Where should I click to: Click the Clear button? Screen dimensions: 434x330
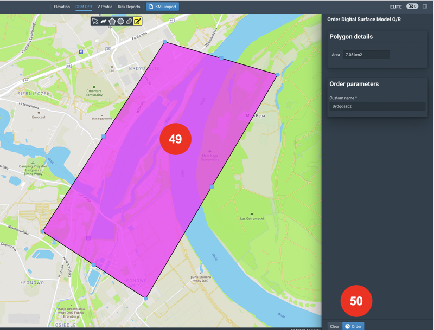point(335,326)
